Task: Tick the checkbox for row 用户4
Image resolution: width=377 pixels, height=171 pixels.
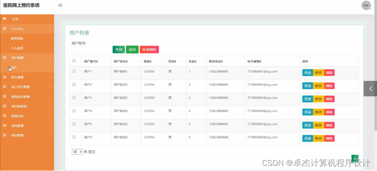Action: pos(74,111)
